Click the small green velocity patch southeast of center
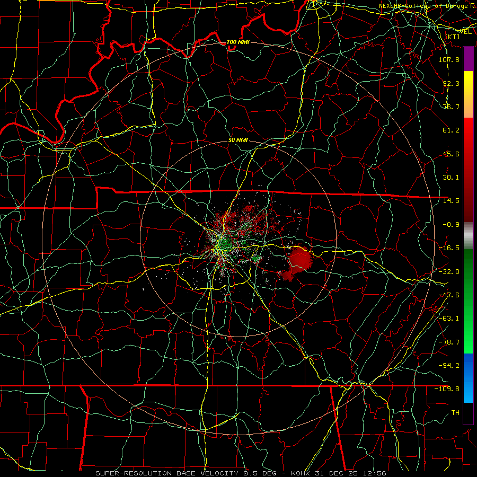This screenshot has width=477, height=477. pyautogui.click(x=256, y=259)
